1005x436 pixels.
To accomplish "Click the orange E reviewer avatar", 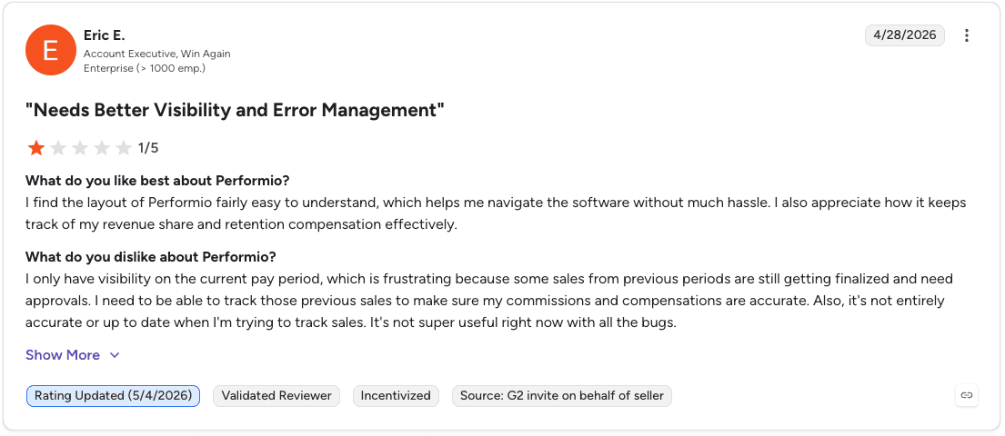I will click(51, 50).
